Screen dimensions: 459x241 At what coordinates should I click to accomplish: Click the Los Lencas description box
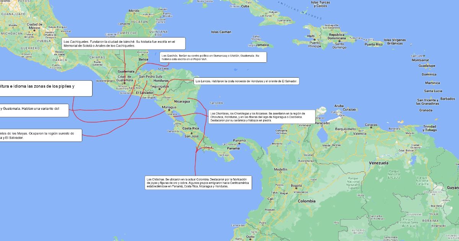(246, 81)
